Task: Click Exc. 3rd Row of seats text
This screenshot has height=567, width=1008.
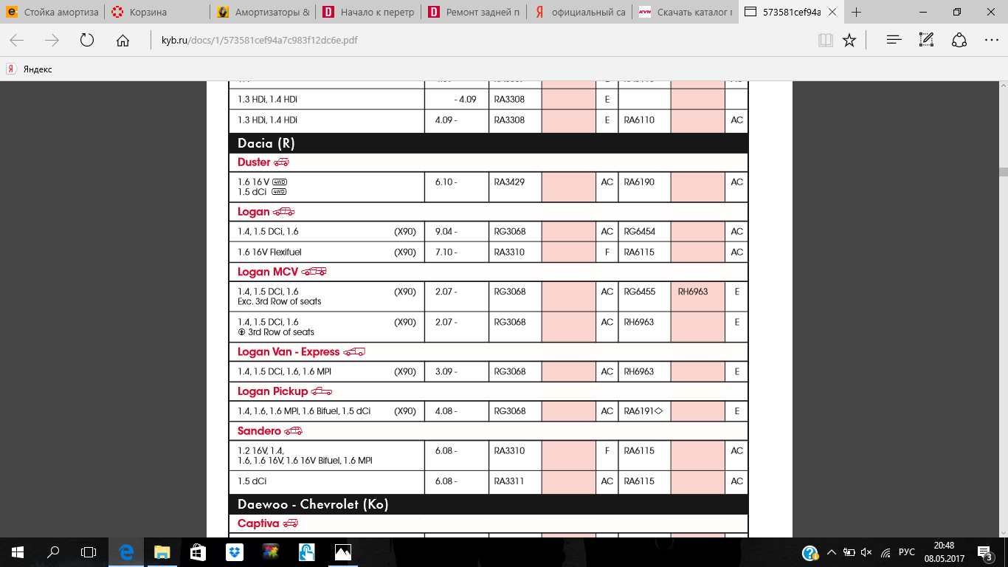Action: [x=280, y=301]
